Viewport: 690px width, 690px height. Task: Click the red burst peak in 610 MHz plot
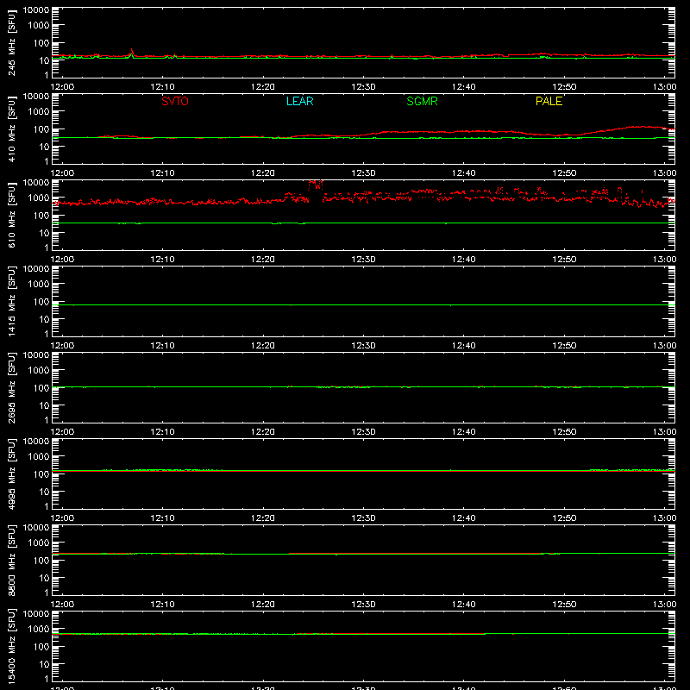pos(316,185)
